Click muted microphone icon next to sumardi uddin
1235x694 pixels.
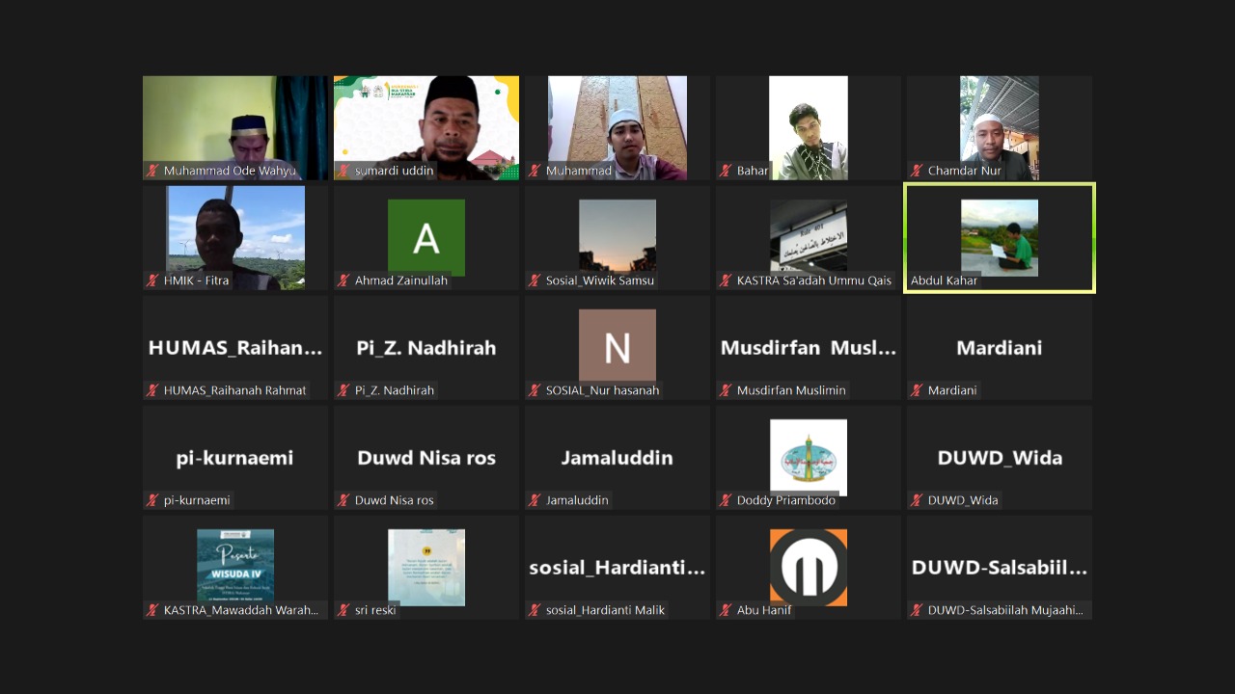click(x=343, y=171)
